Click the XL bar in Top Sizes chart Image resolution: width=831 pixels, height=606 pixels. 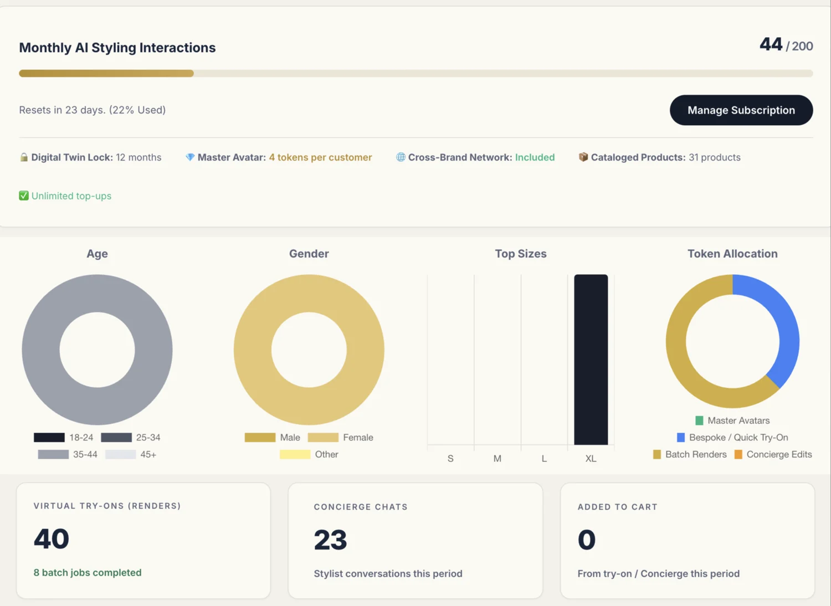(x=591, y=360)
